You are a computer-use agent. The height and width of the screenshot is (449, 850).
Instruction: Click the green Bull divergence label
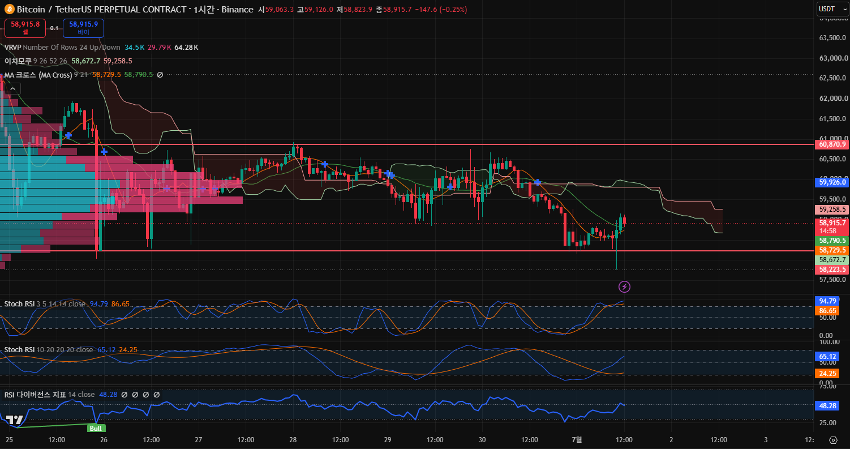pos(96,428)
